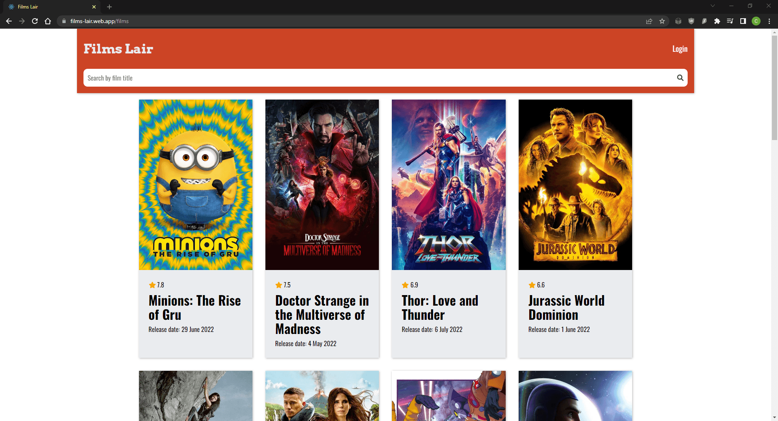Open the browser three-dot menu
778x421 pixels.
pos(769,21)
